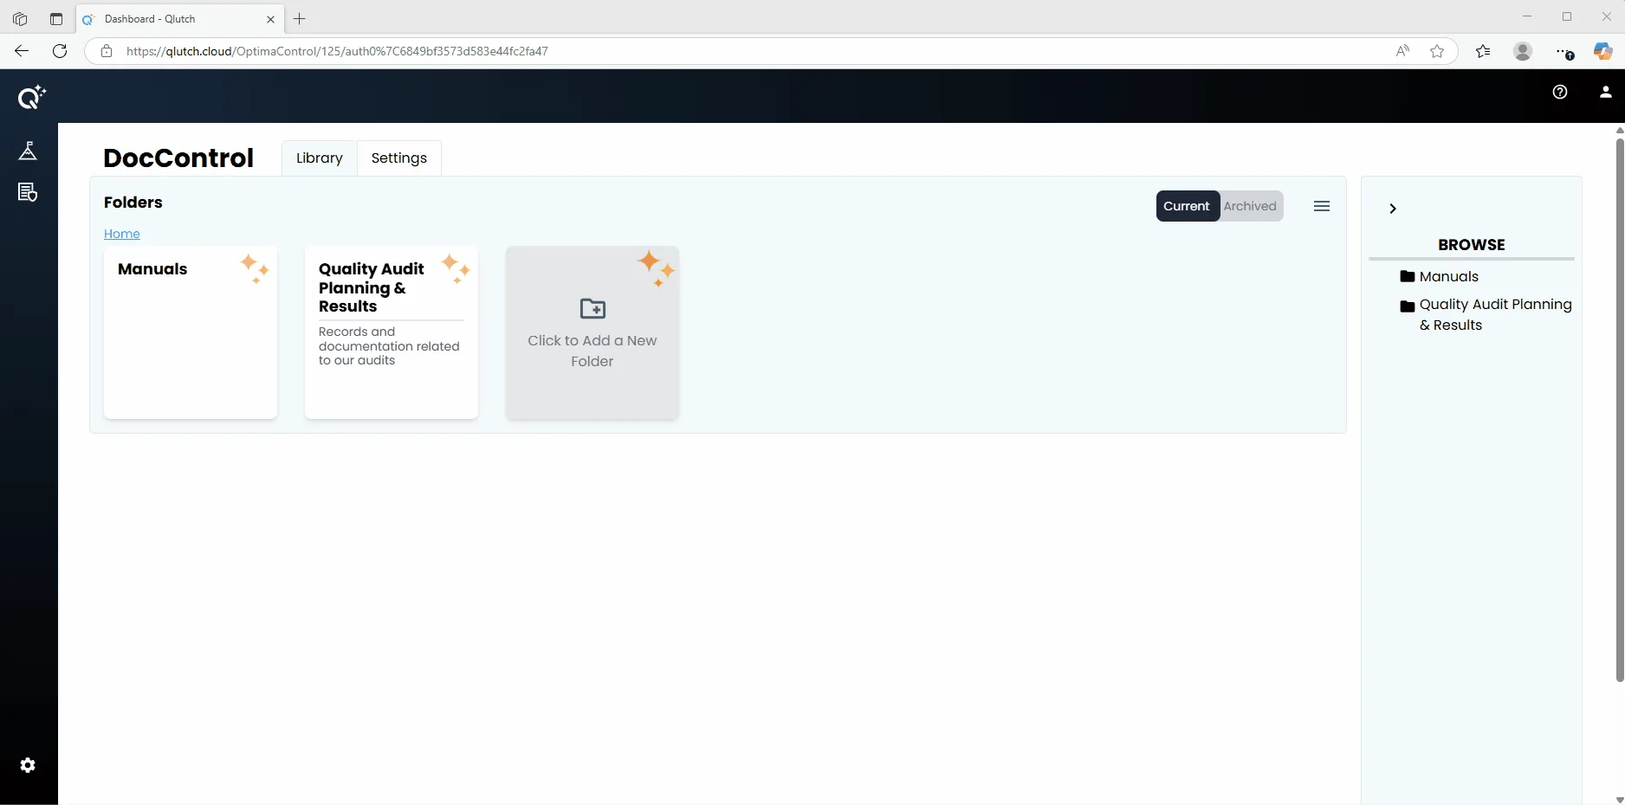Open the Library tab
Image resolution: width=1625 pixels, height=805 pixels.
(x=320, y=158)
